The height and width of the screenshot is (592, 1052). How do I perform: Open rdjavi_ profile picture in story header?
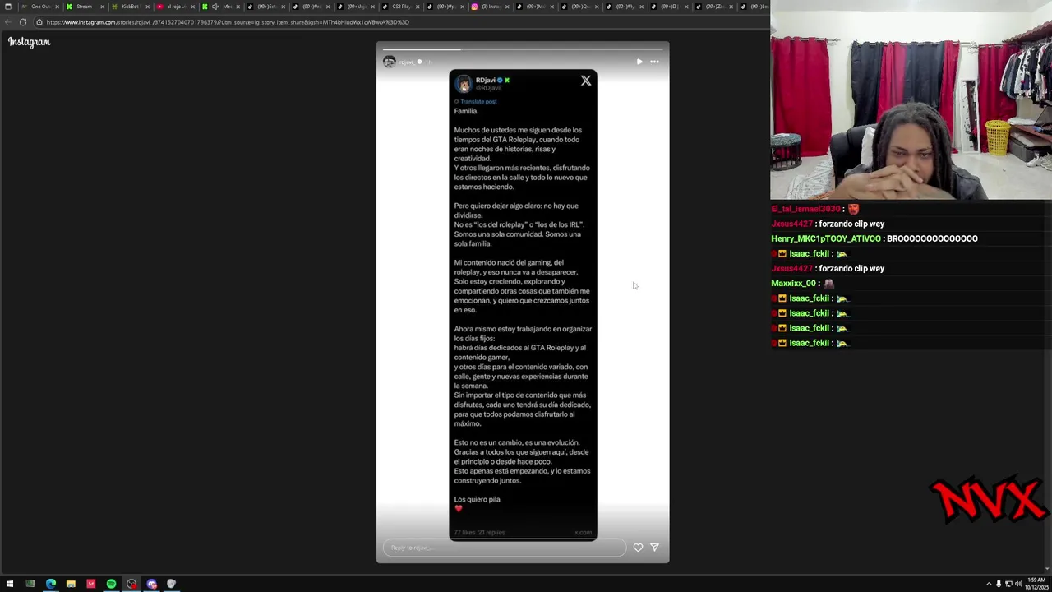pyautogui.click(x=390, y=62)
